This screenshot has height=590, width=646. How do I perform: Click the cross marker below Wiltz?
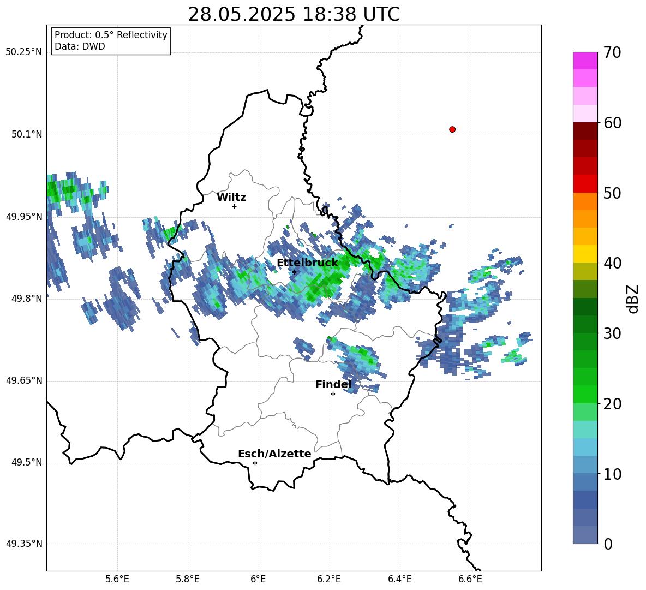tap(235, 206)
